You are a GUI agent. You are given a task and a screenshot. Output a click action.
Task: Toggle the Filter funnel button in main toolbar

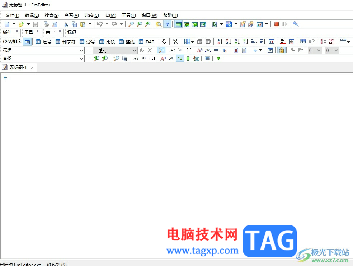point(168,24)
